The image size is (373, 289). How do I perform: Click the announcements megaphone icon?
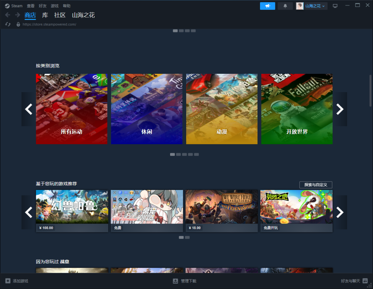coord(267,6)
